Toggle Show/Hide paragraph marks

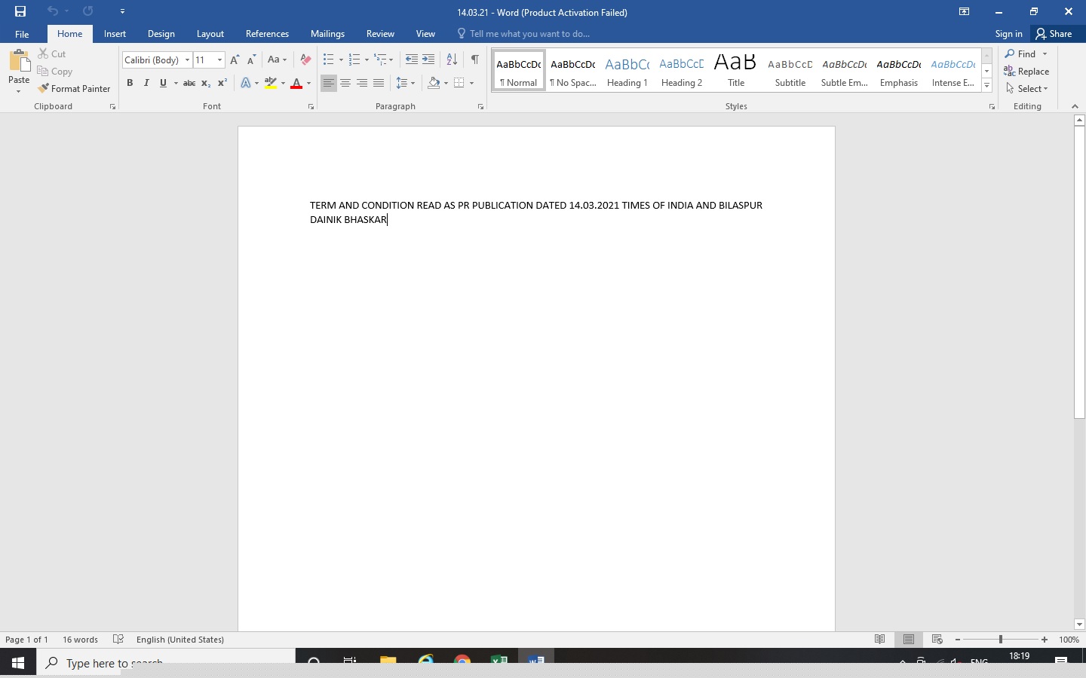pyautogui.click(x=475, y=60)
